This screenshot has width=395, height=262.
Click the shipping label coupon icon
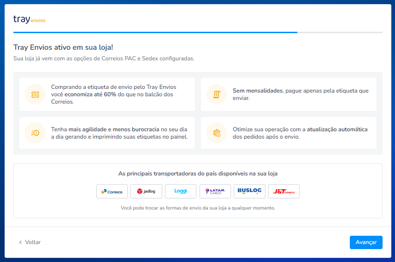pyautogui.click(x=35, y=94)
